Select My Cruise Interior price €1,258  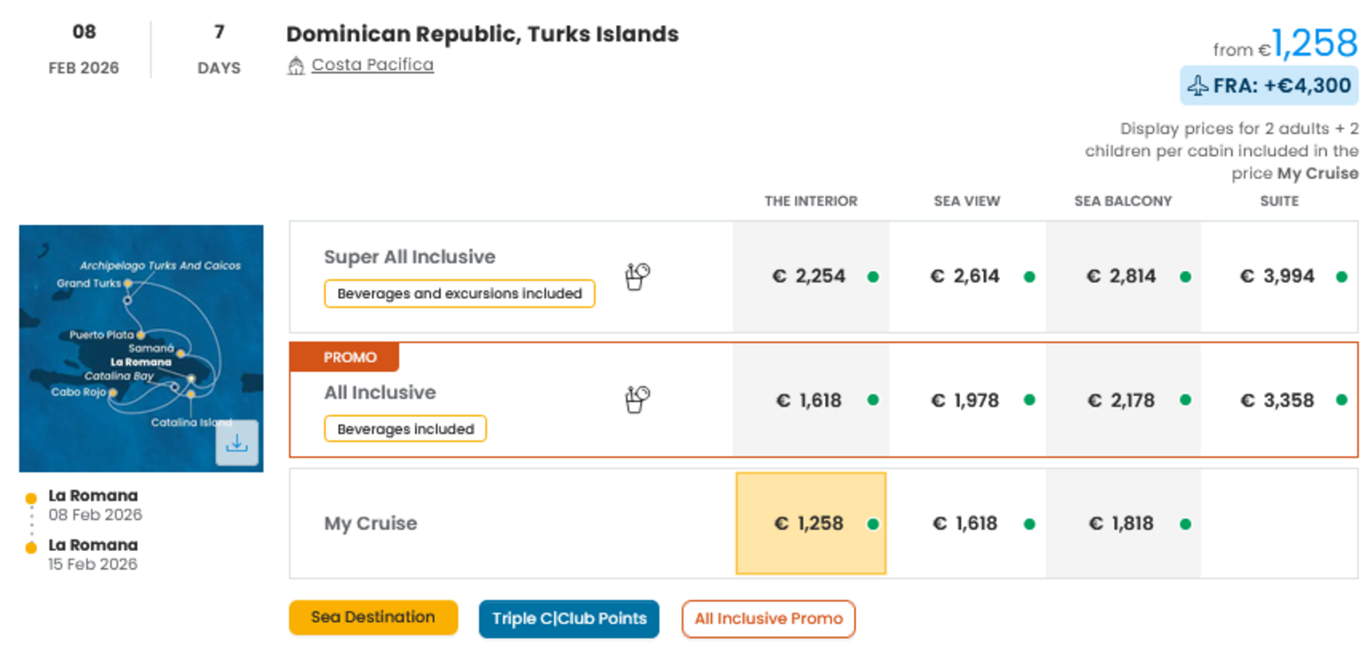pyautogui.click(x=810, y=524)
